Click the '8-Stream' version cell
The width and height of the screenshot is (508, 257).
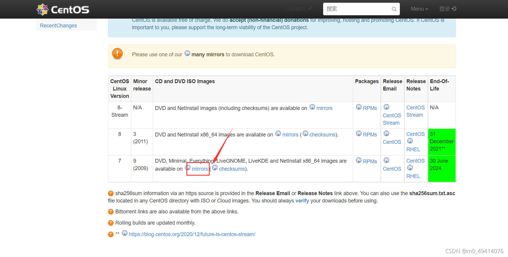point(120,115)
